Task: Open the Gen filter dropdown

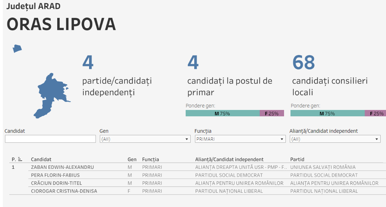Action: click(x=145, y=139)
